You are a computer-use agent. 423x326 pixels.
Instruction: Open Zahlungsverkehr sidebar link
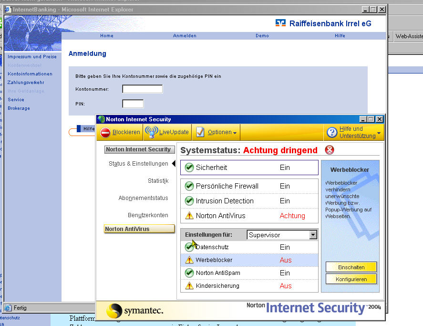tap(26, 83)
